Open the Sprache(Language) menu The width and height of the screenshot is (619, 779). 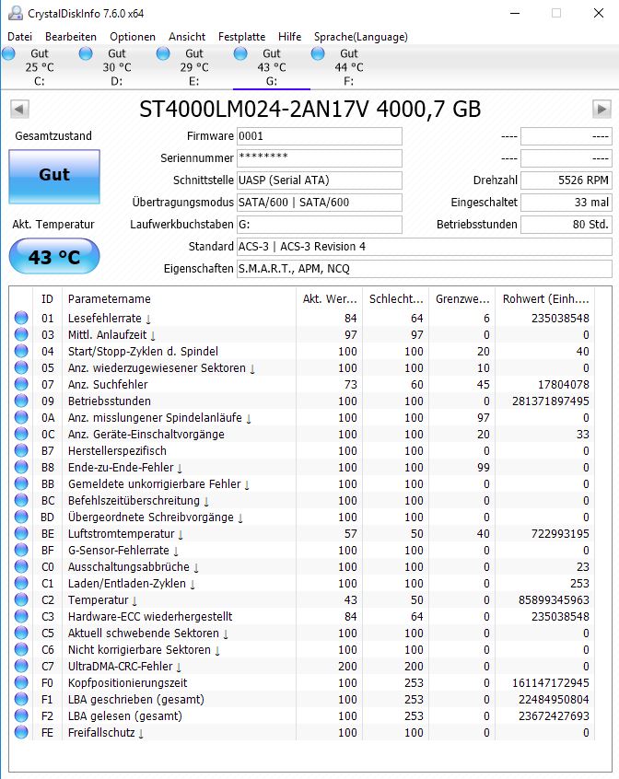(x=361, y=36)
